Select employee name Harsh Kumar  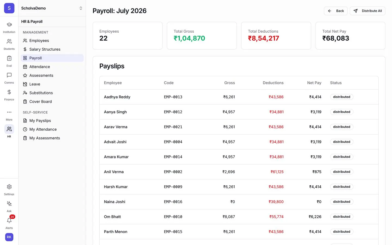(x=116, y=187)
